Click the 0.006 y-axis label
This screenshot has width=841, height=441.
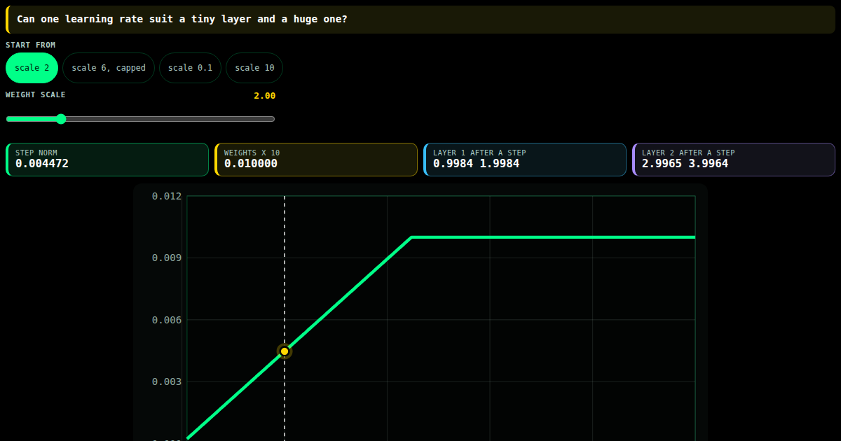click(x=167, y=320)
